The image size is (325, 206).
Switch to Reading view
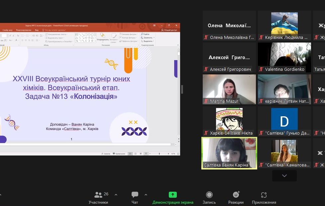tap(141, 154)
